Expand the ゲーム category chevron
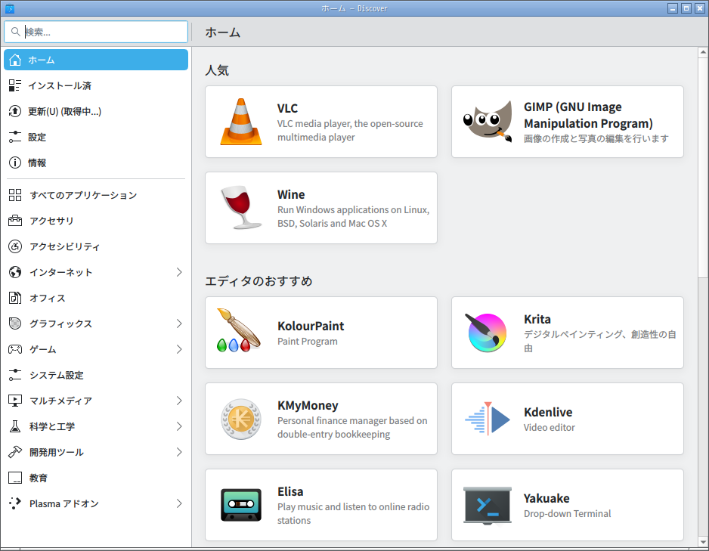This screenshot has width=709, height=551. (x=179, y=349)
